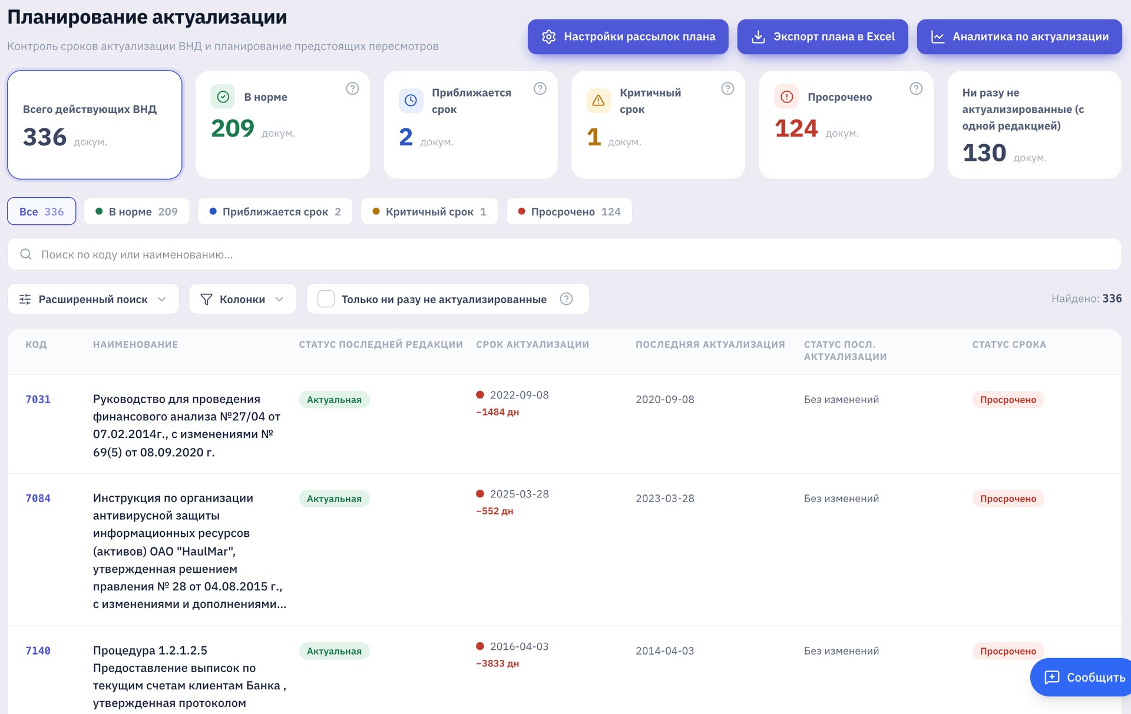Screen dimensions: 1131x714
Task: Click the chart icon in Аналитика по актуализации
Action: (x=937, y=36)
